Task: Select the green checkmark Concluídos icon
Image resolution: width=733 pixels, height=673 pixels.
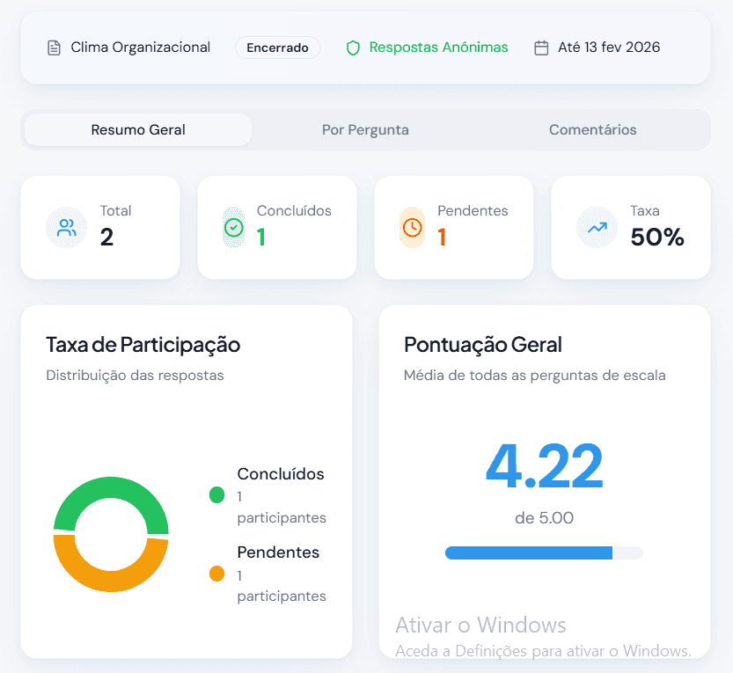Action: 233,227
